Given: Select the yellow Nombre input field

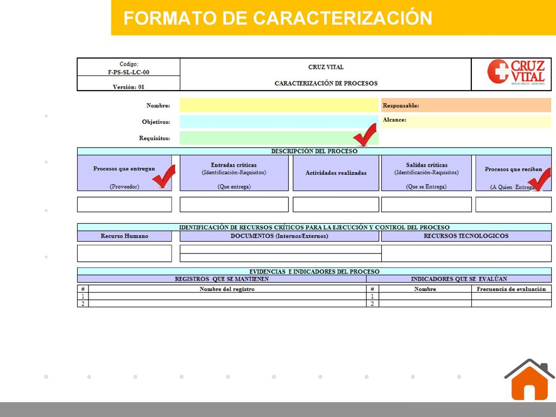Looking at the screenshot, I should [279, 105].
